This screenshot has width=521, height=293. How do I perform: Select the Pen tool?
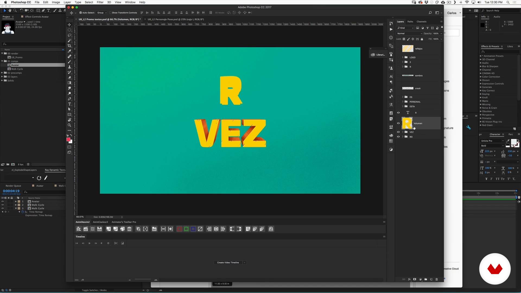[x=69, y=99]
